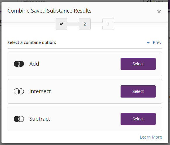Click the Add option label

[34, 64]
